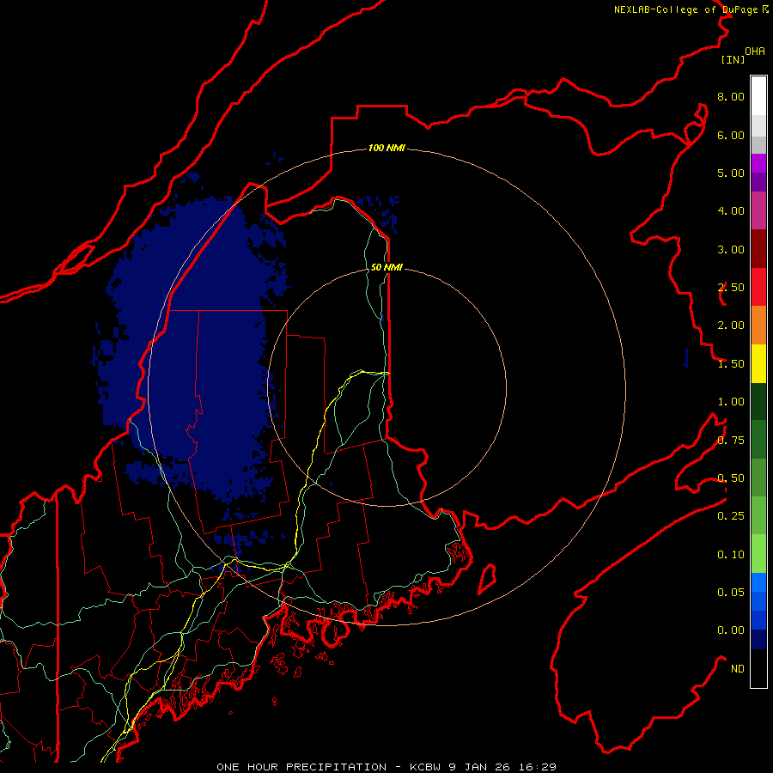
Task: Click the yellow band in the color scale
Action: (x=758, y=364)
